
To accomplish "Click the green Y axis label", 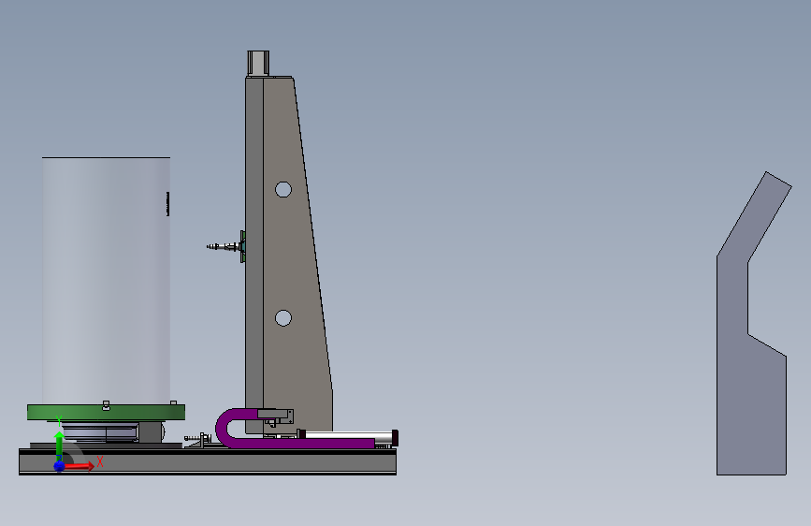I will click(59, 422).
